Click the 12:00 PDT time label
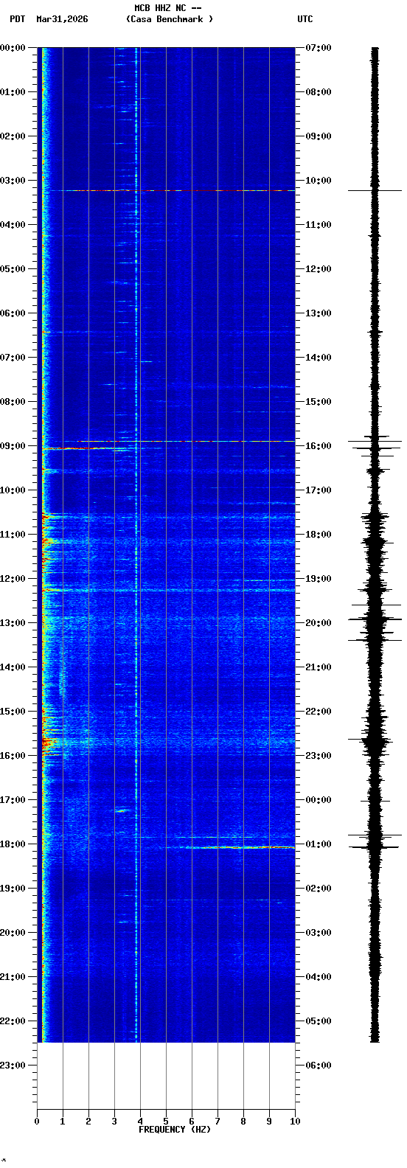This screenshot has width=407, height=1168. (13, 579)
